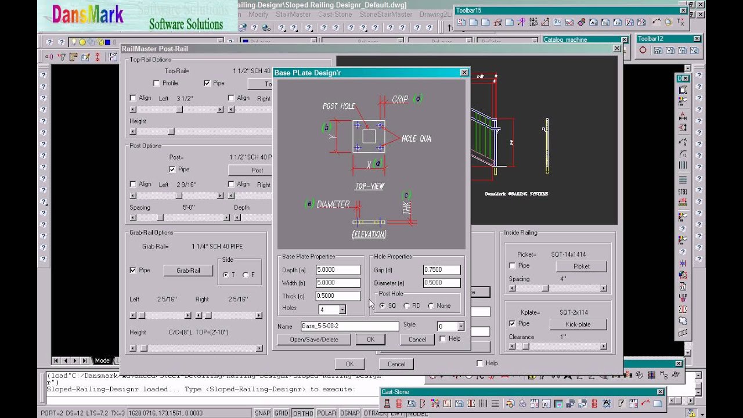This screenshot has height=418, width=743.
Task: Uncheck the Pipe checkbox in Top-Rail Options
Action: [207, 83]
